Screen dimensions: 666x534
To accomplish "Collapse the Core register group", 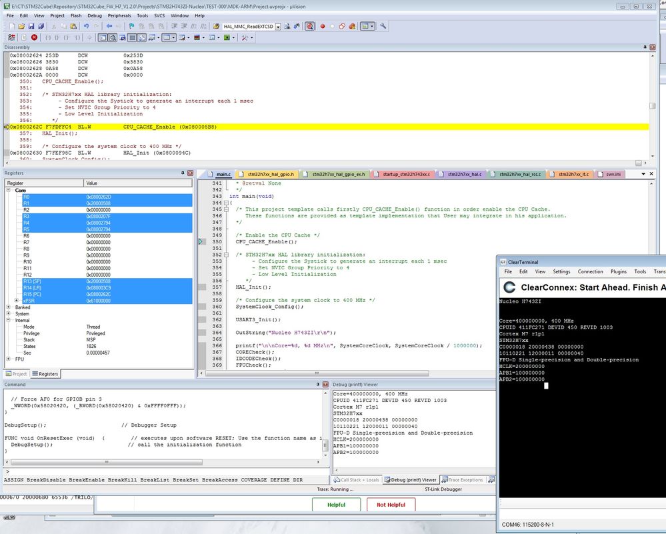I will point(8,190).
